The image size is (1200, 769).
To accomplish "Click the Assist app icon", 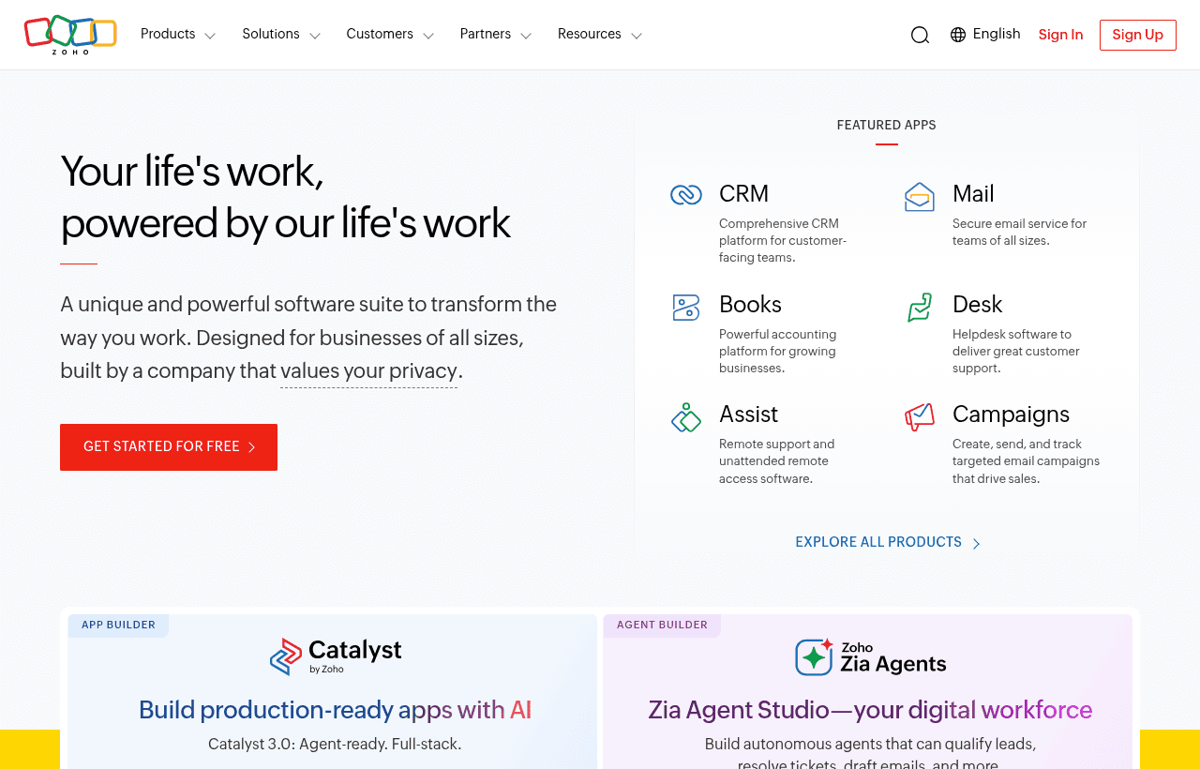I will (x=686, y=417).
